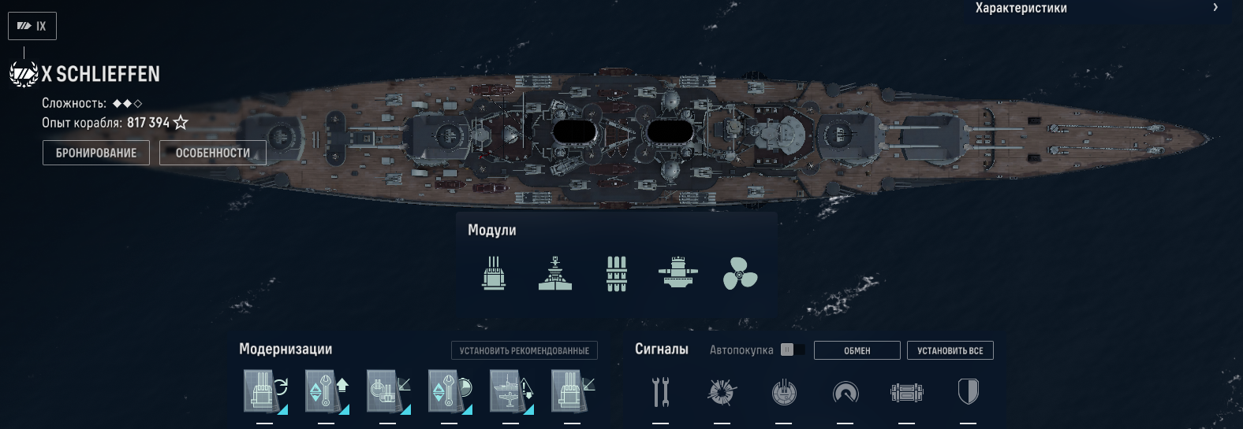The height and width of the screenshot is (429, 1243).
Task: Open the tier IX ship selector
Action: coord(32,26)
